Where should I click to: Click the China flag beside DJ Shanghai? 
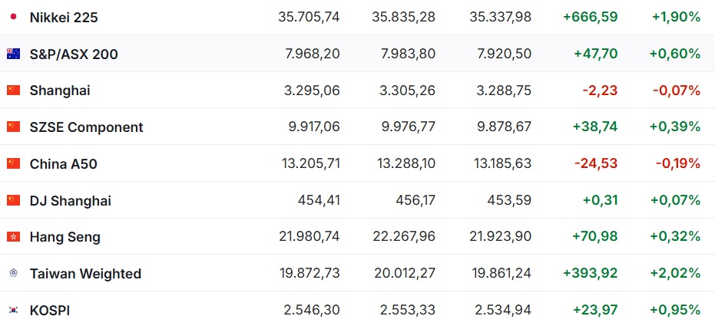click(13, 200)
